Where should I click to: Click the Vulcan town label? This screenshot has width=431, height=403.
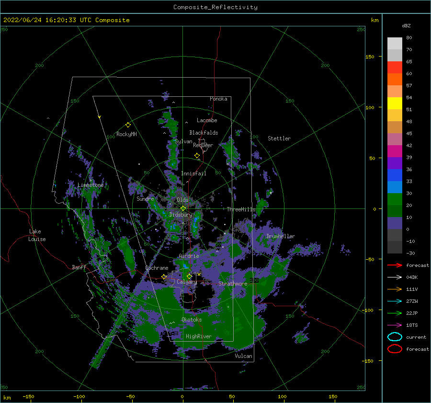244,356
